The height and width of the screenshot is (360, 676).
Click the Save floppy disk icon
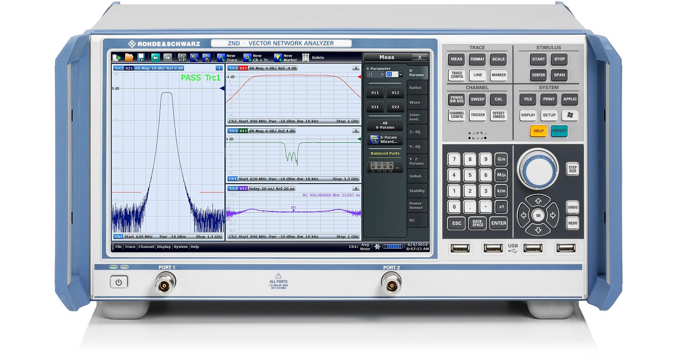point(141,58)
